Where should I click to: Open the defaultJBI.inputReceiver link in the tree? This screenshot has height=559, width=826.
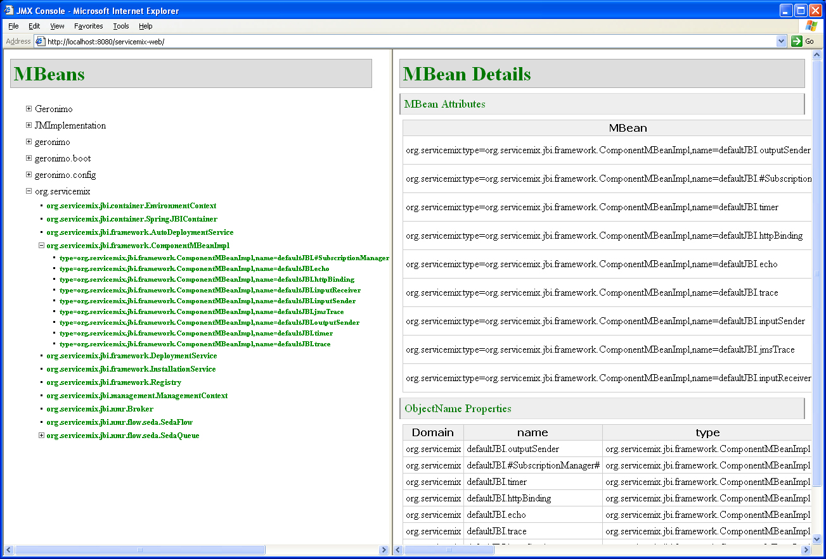tap(210, 291)
